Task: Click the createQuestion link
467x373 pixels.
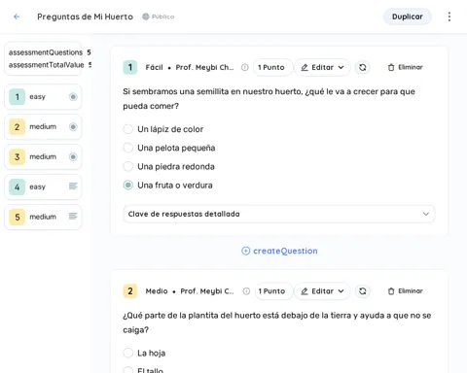Action: point(279,251)
